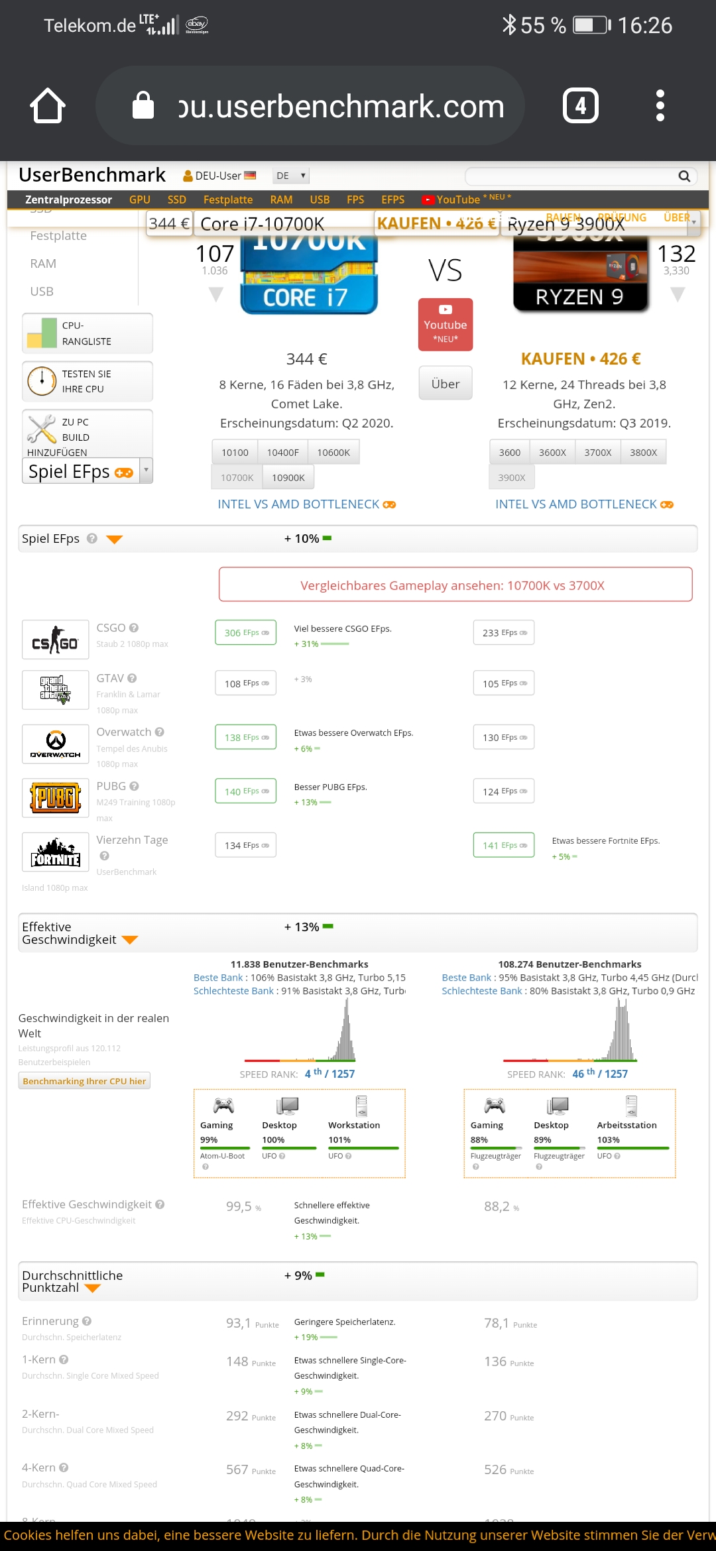Click the i7-10700K speed histogram
The height and width of the screenshot is (1551, 716).
pyautogui.click(x=300, y=1031)
